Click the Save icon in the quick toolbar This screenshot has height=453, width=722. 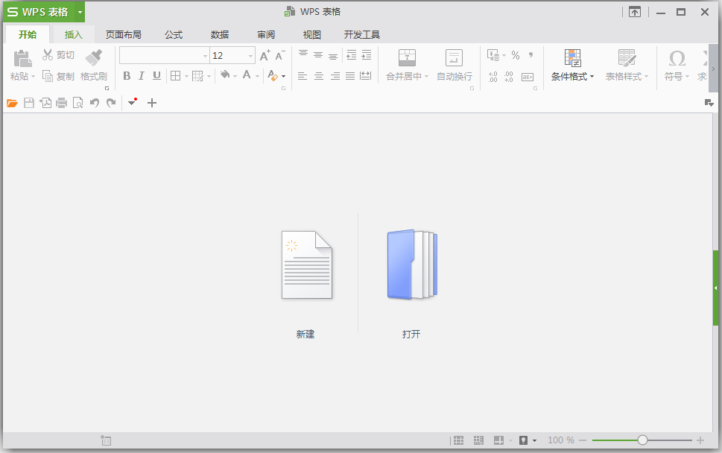point(29,103)
